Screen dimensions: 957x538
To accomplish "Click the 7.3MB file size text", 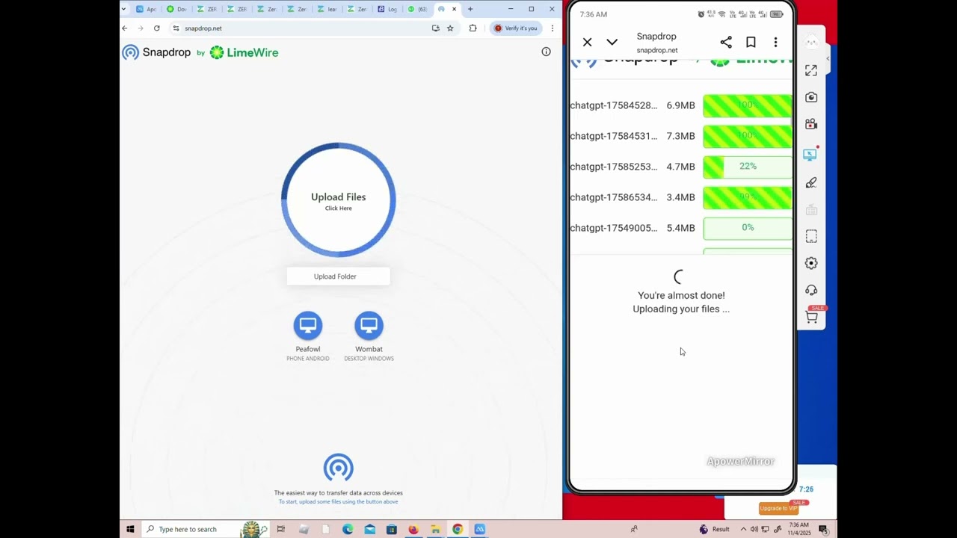I will pyautogui.click(x=680, y=136).
